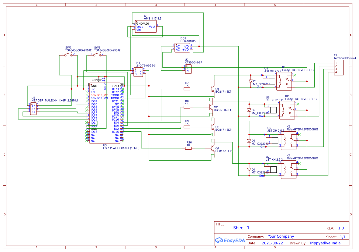Viewport: 359px width, 252px height.
Task: Toggle switch SW3 TSA343G00D-250J2
Action: (97, 55)
